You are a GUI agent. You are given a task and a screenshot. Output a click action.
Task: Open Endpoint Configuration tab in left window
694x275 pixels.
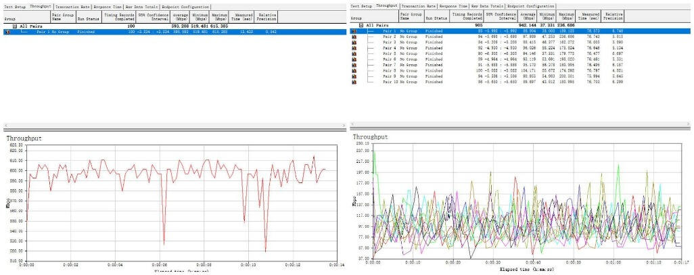(x=185, y=7)
